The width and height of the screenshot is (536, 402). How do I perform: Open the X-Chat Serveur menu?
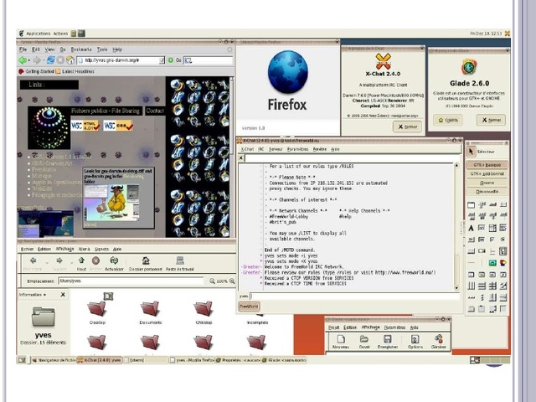coord(276,149)
